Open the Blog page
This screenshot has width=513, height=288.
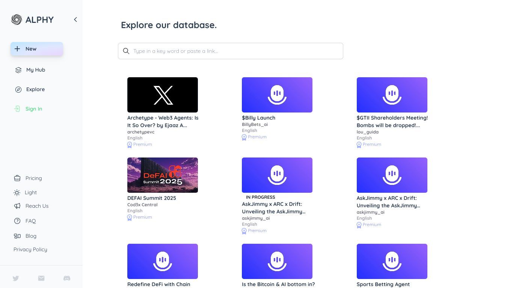point(31,236)
